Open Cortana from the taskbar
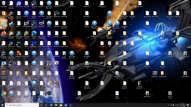 point(41,105)
